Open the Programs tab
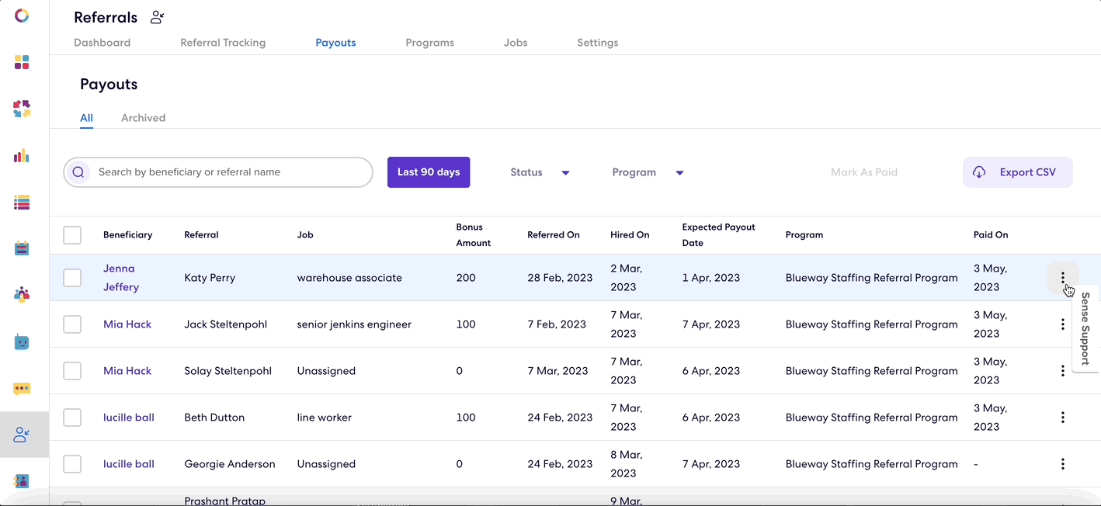The width and height of the screenshot is (1101, 506). [x=429, y=43]
